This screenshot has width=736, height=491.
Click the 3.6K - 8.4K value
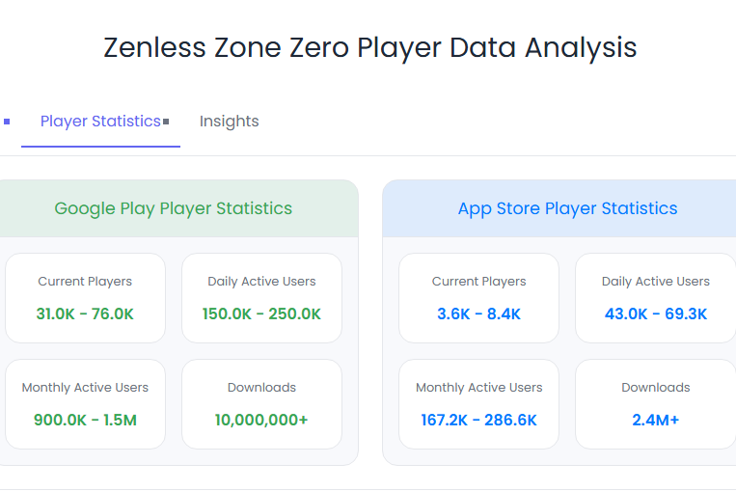click(478, 314)
